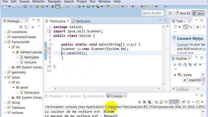
Task: Click the Run Last Tool coverage icon
Action: (x=97, y=6)
